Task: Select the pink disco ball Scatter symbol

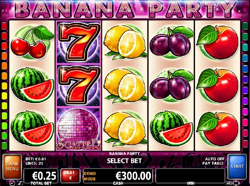Action: pos(78,129)
